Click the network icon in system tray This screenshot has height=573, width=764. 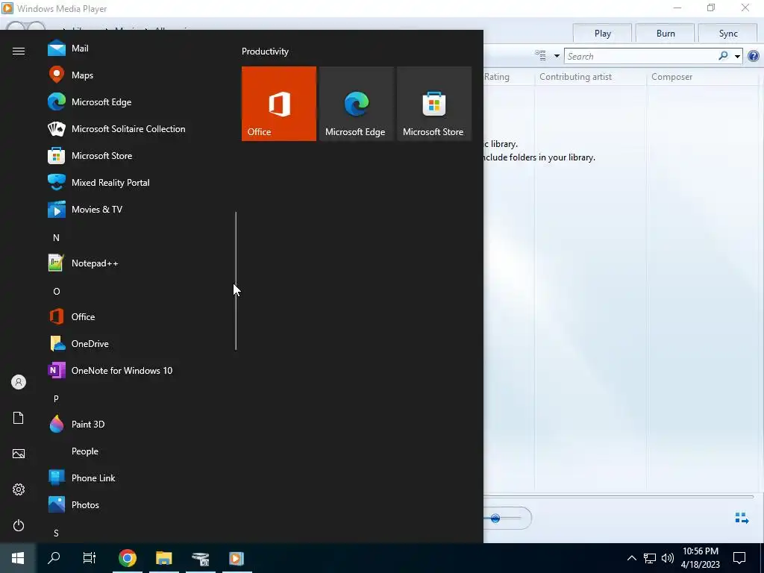pos(650,558)
